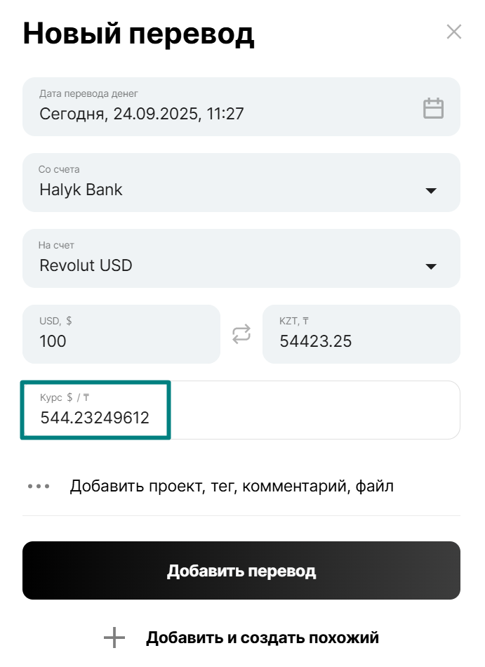Open the calendar date picker icon
485x667 pixels.
point(433,108)
